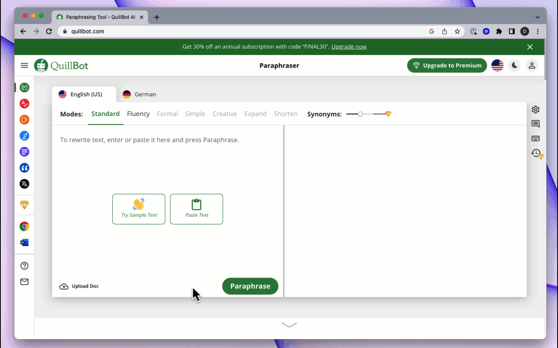Dismiss the green promo banner
Screen dimensions: 558x348
(530, 47)
